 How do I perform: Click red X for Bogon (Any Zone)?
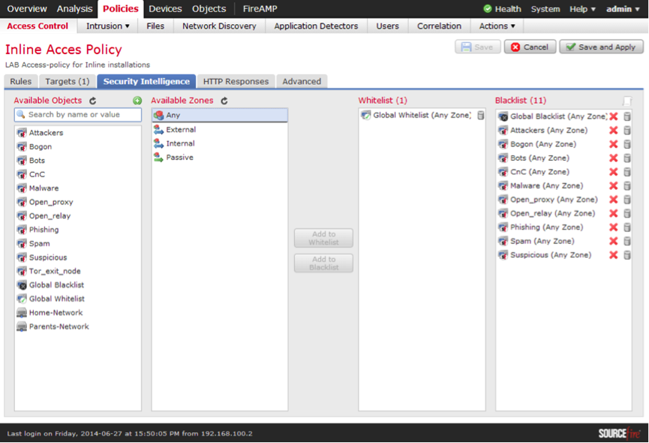pos(614,144)
